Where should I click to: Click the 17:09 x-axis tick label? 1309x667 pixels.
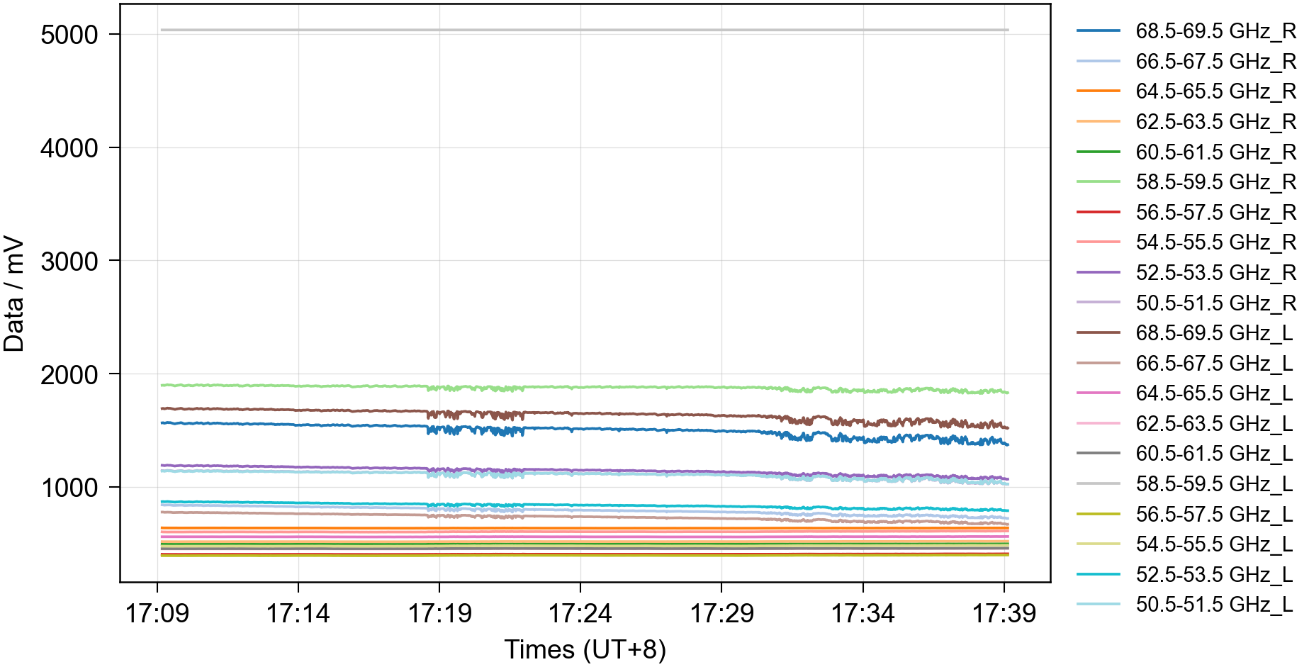point(157,613)
